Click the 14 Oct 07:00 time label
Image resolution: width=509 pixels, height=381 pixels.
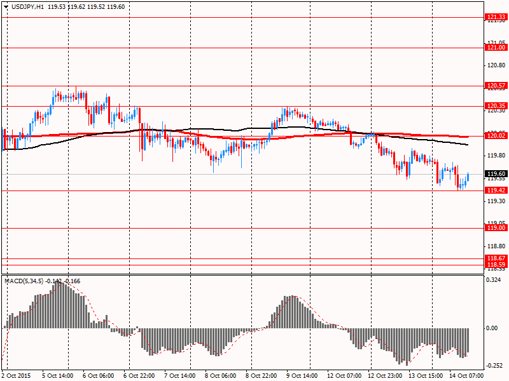466,376
